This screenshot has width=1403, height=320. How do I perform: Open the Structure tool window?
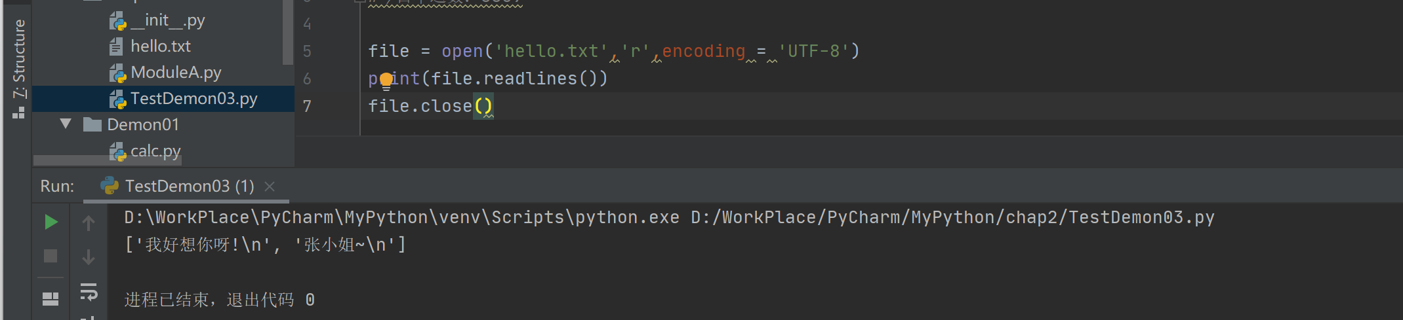point(19,68)
